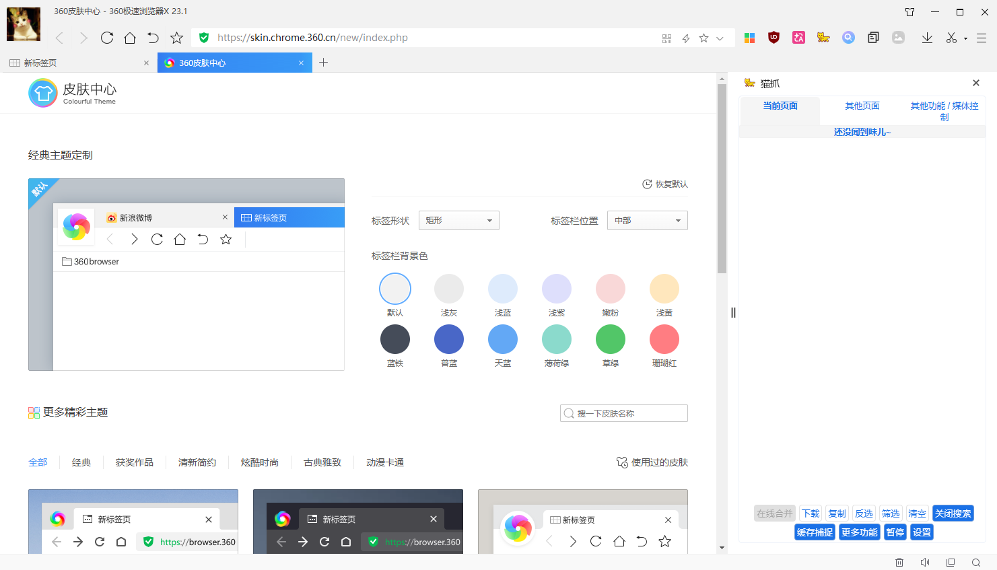
Task: Click the 搜一下皮肤名称 search field
Action: click(623, 413)
